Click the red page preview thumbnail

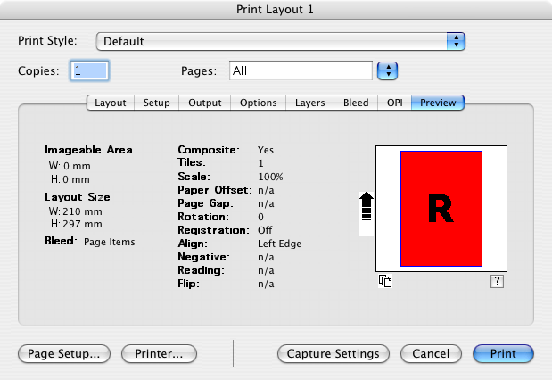coord(441,209)
